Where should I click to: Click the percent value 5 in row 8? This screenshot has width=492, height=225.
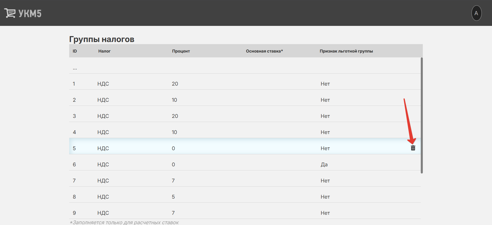[x=173, y=197]
